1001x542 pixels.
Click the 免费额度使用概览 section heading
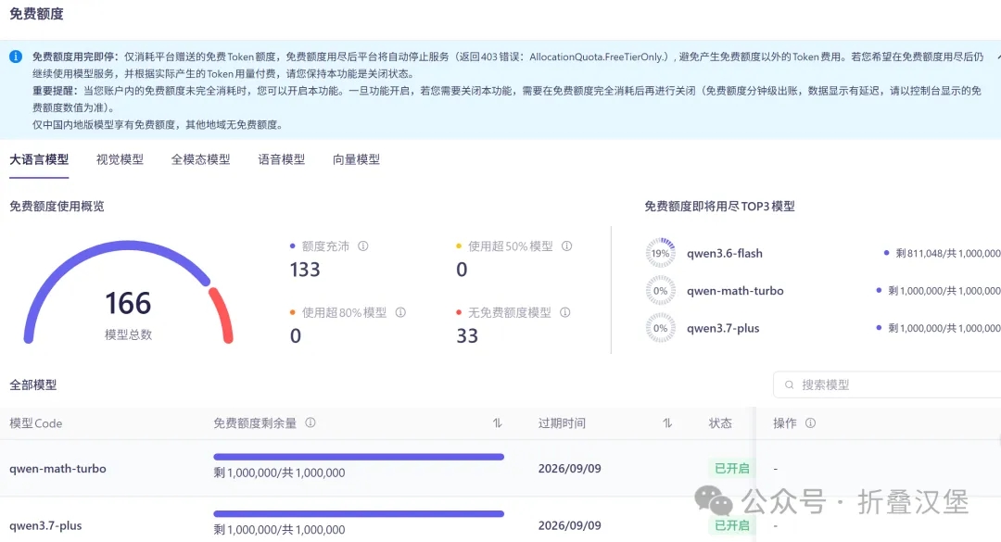coord(57,207)
